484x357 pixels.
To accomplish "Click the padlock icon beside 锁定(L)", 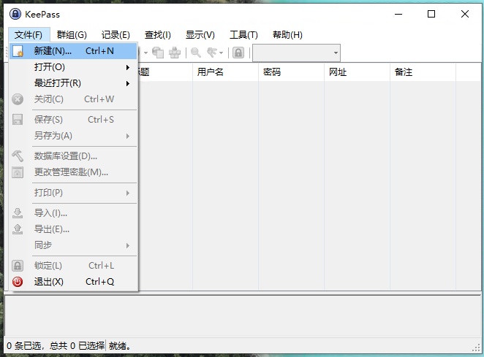I will point(18,266).
